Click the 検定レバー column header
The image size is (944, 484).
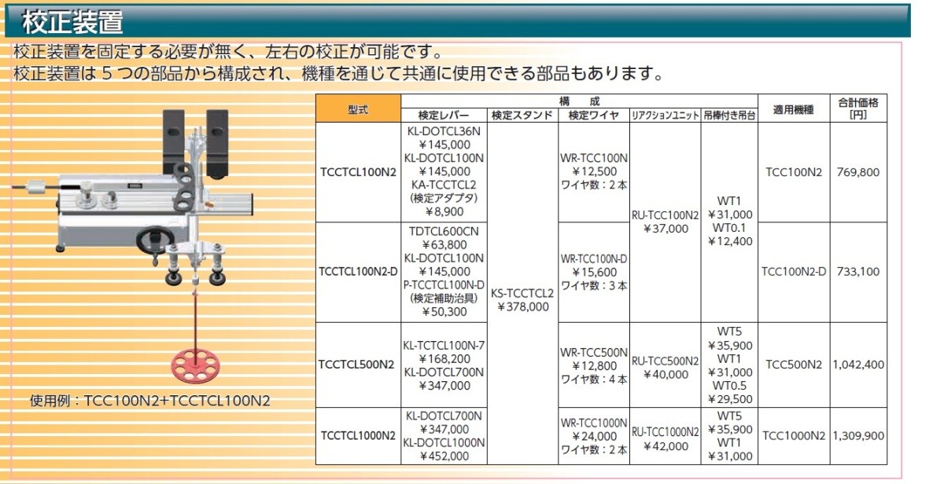(444, 115)
